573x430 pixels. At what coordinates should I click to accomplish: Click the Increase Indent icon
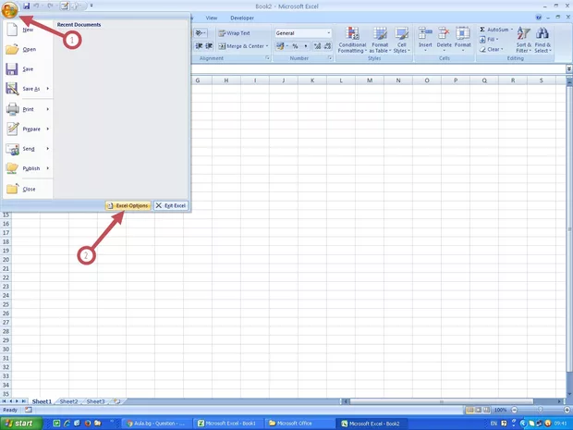(209, 46)
